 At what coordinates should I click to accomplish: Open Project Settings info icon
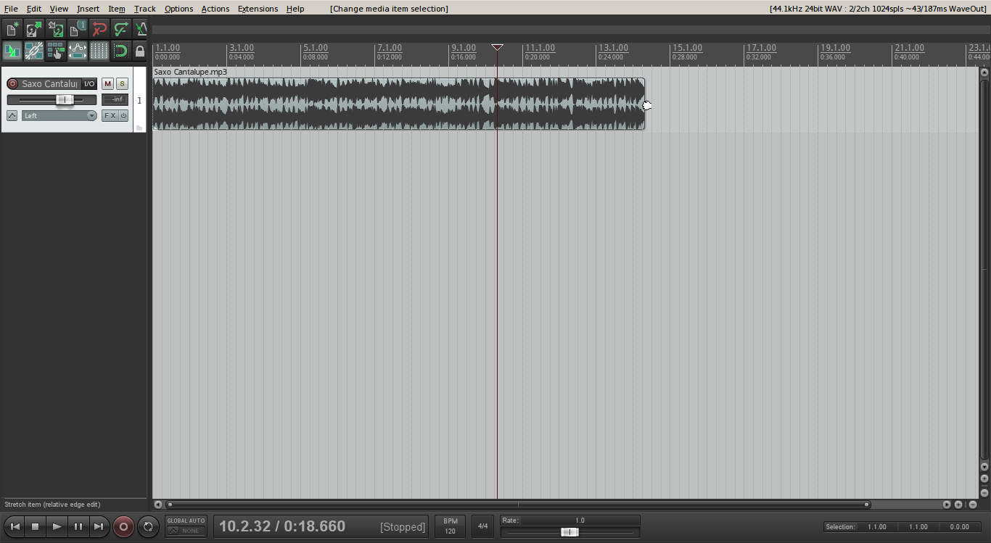[78, 29]
